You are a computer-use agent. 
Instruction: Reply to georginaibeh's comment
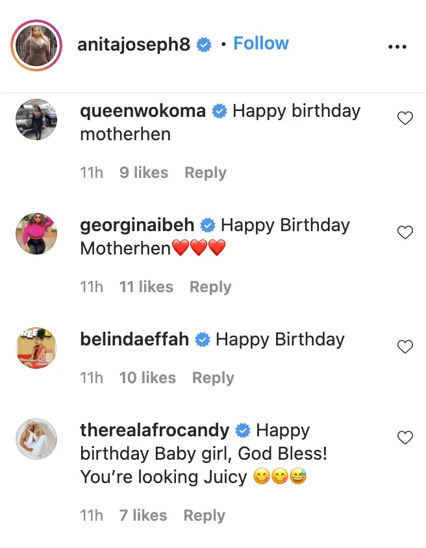point(210,287)
